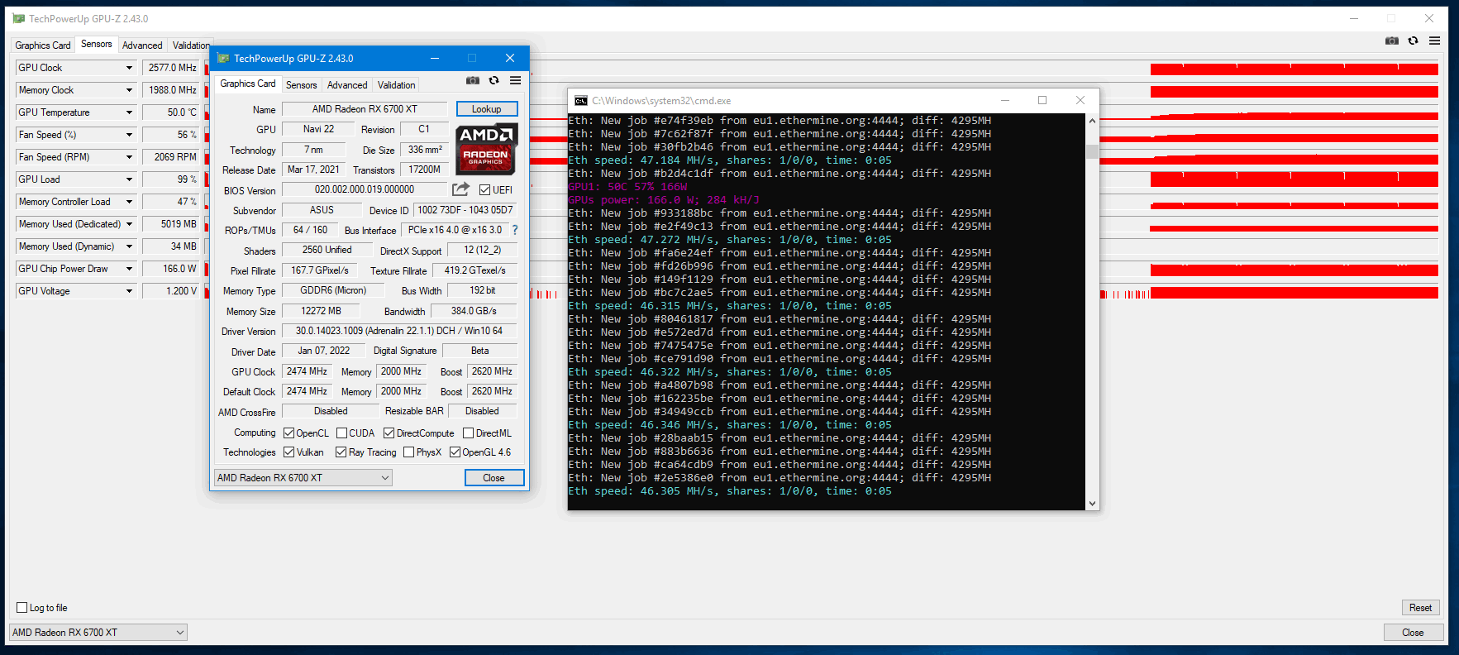Open the GPU Clock sensor dropdown
Viewport: 1459px width, 655px height.
pos(129,68)
